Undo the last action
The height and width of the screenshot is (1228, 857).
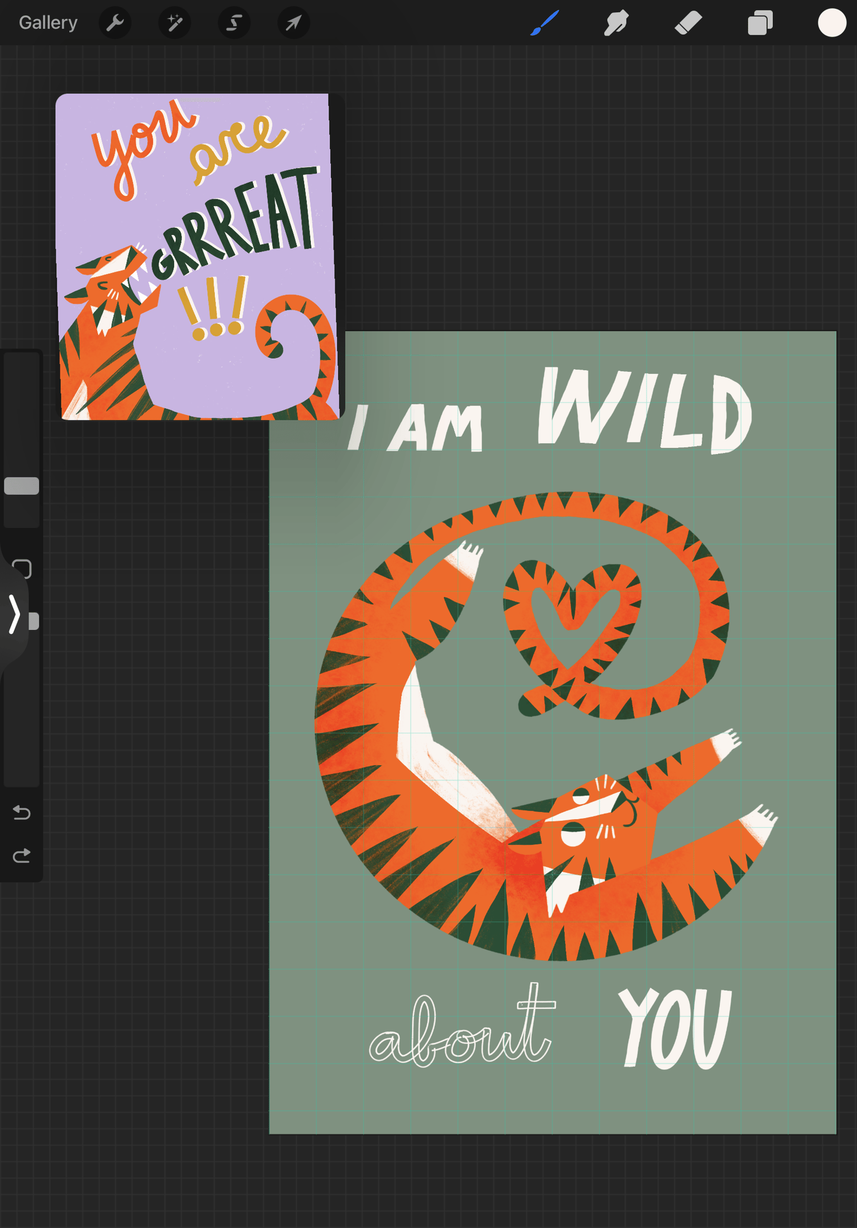(x=22, y=812)
